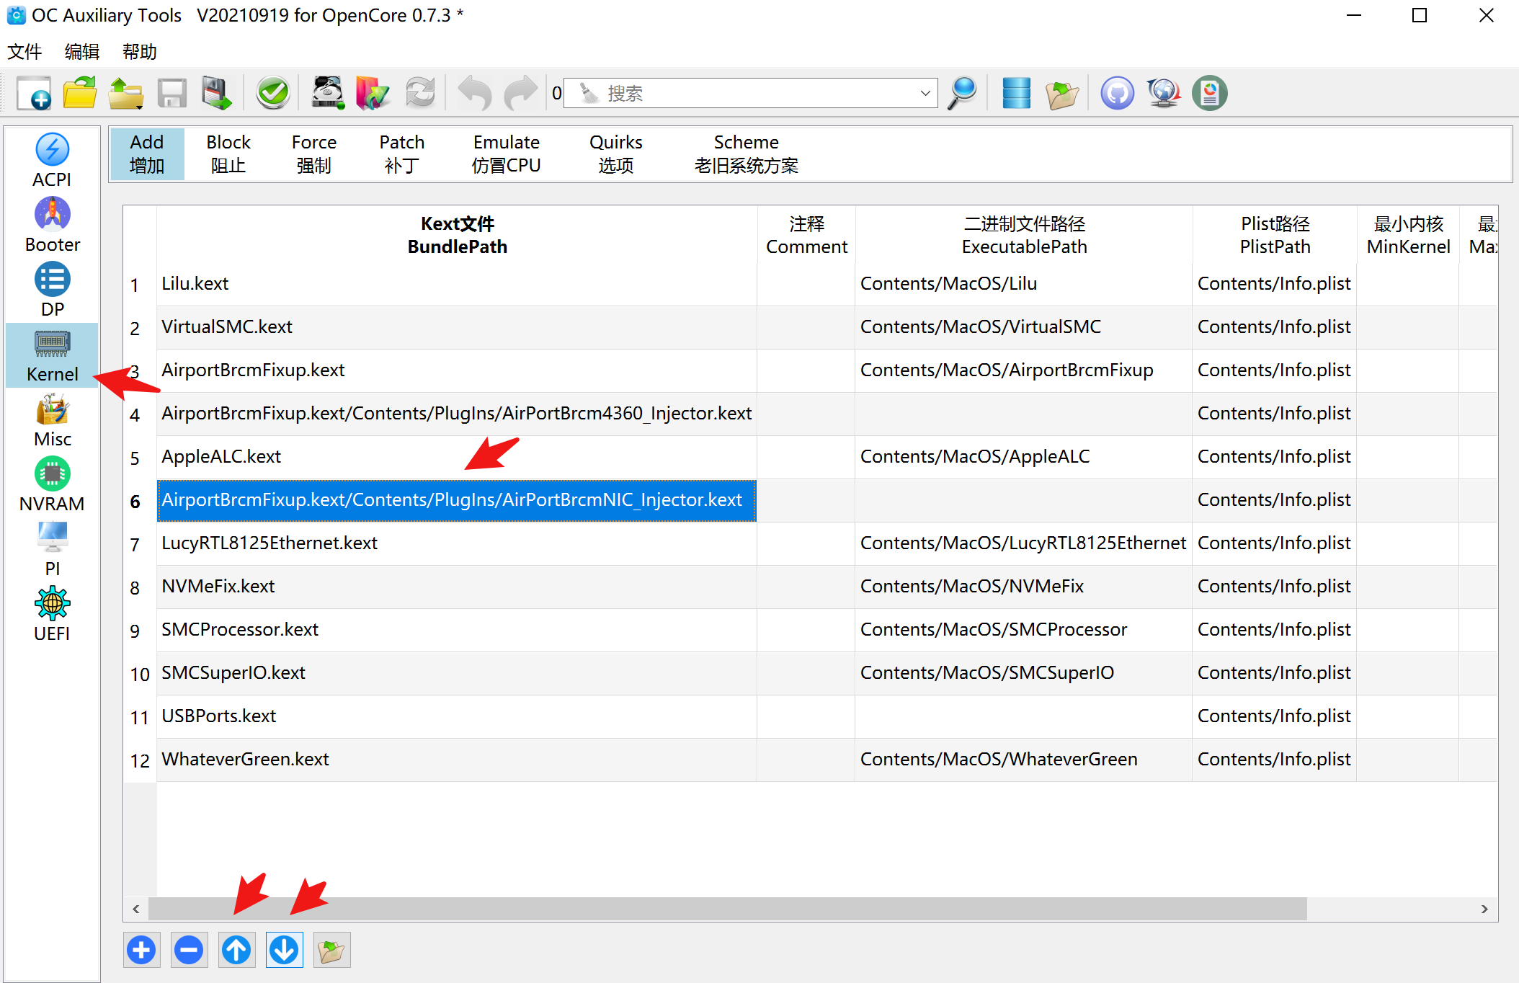
Task: Select the SMCSuperIO.kext cell
Action: point(457,673)
